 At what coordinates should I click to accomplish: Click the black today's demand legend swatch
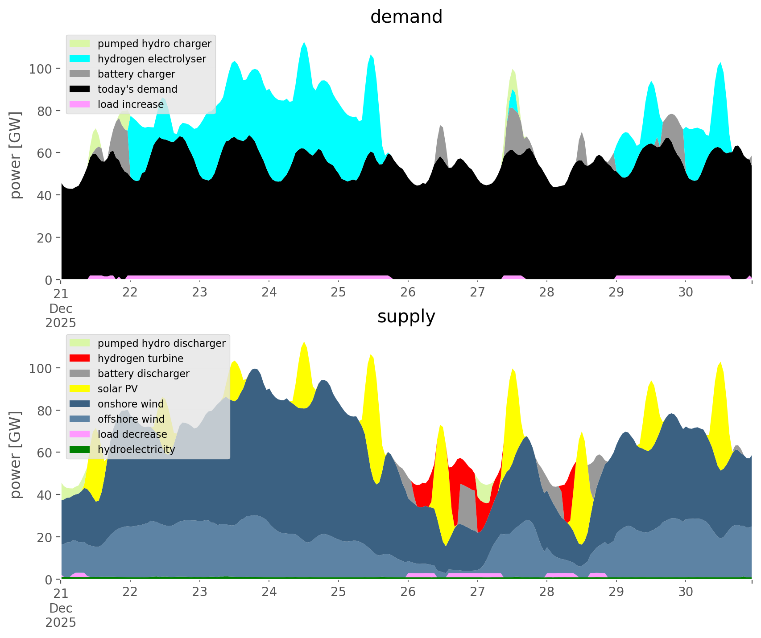coord(80,89)
